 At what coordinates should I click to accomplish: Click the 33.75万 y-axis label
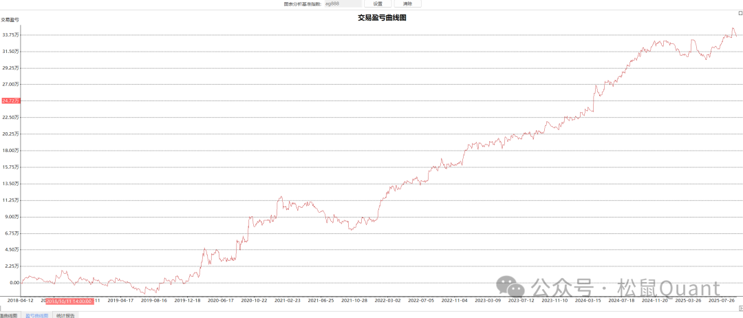[x=10, y=34]
